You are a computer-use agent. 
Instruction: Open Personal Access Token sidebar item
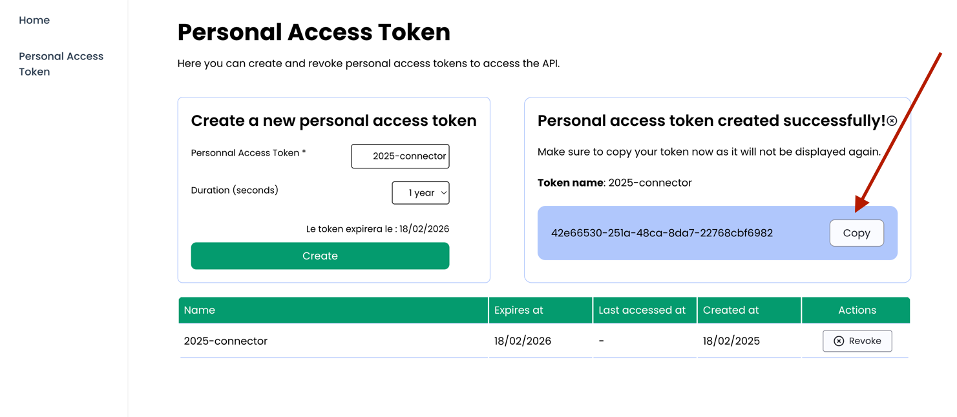[x=61, y=64]
